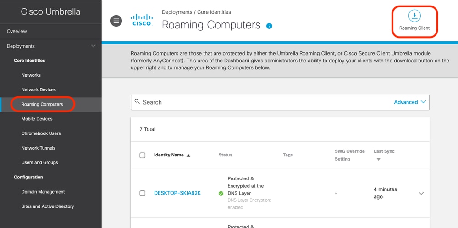458x228 pixels.
Task: Tick the select-all checkbox in table header
Action: [x=142, y=155]
